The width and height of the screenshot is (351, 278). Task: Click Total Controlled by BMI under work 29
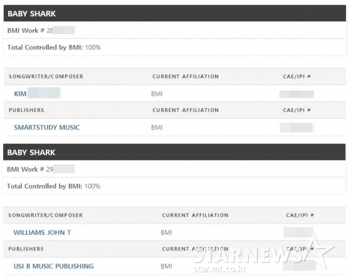(53, 186)
